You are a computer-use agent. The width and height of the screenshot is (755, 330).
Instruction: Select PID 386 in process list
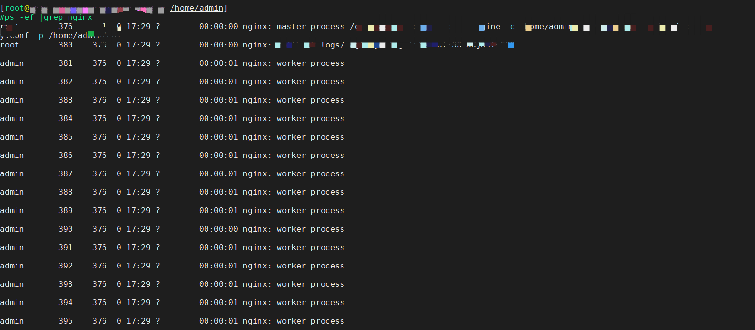pyautogui.click(x=65, y=156)
